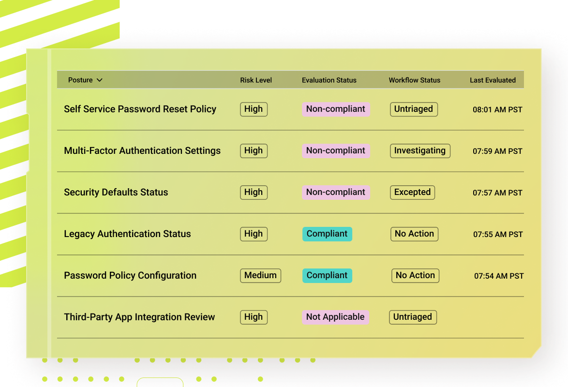Image resolution: width=568 pixels, height=387 pixels.
Task: Click No Action badge on Password Policy row
Action: (415, 275)
